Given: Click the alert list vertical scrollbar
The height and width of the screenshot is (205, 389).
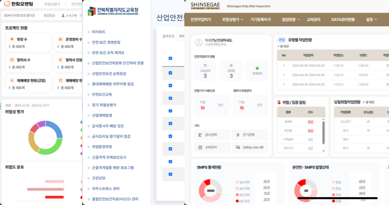Looking at the screenshot, I should point(323,132).
